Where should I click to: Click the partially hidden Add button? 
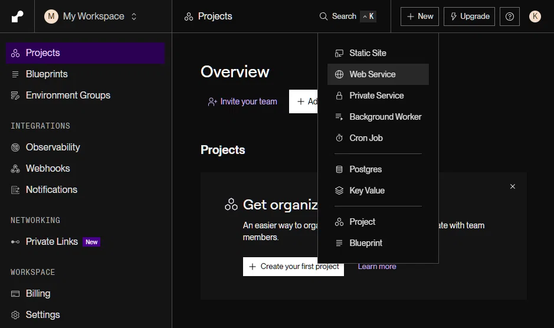point(303,101)
